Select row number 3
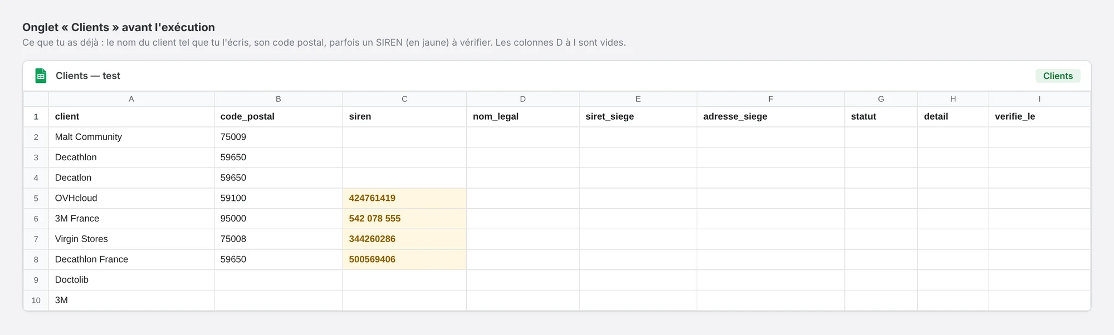This screenshot has height=335, width=1114. (36, 157)
